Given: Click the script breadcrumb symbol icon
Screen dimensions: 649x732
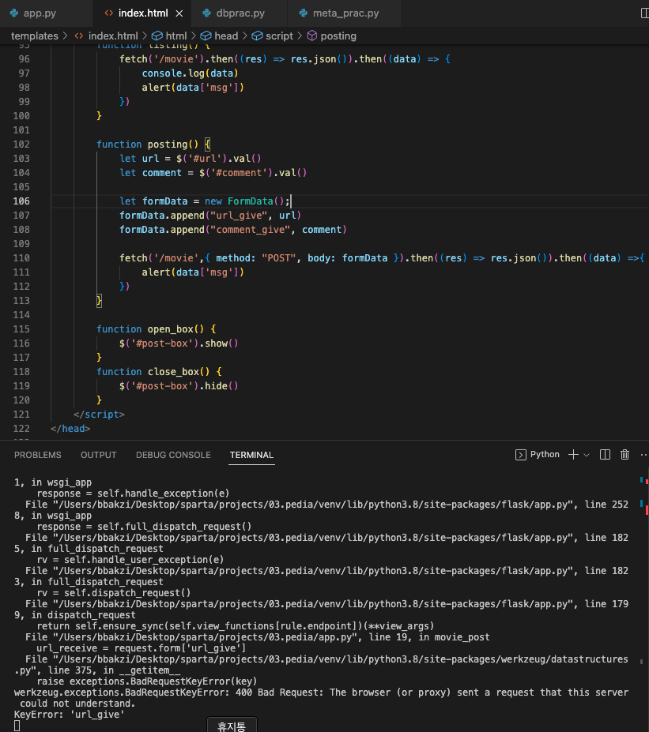Looking at the screenshot, I should pyautogui.click(x=257, y=36).
